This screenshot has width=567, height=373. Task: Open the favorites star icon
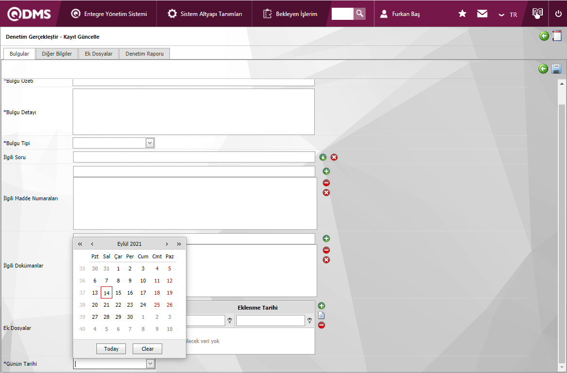point(462,14)
